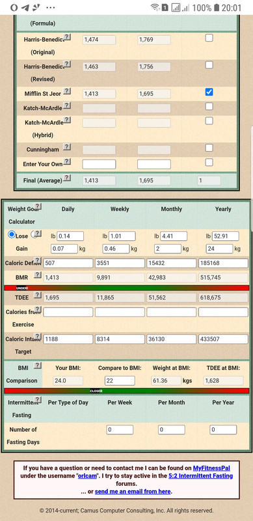Viewport: 253px width, 521px height.
Task: Tap the battery icon in status bar
Action: coord(217,7)
